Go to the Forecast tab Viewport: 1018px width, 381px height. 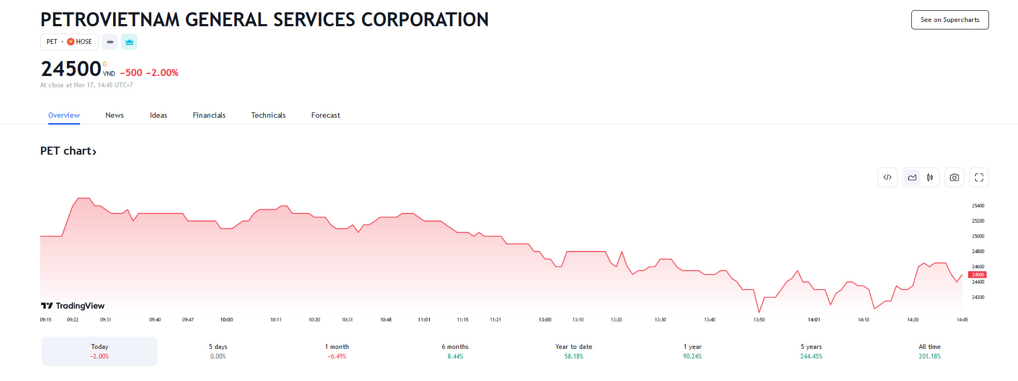pyautogui.click(x=325, y=115)
